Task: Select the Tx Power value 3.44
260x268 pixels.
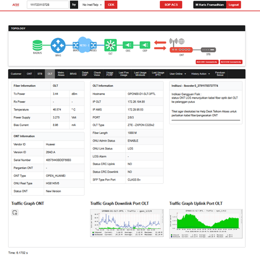Action: (56, 94)
